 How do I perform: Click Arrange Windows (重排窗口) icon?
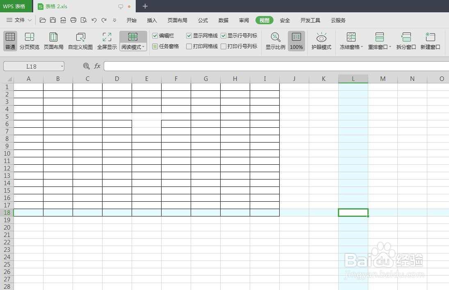pos(379,37)
